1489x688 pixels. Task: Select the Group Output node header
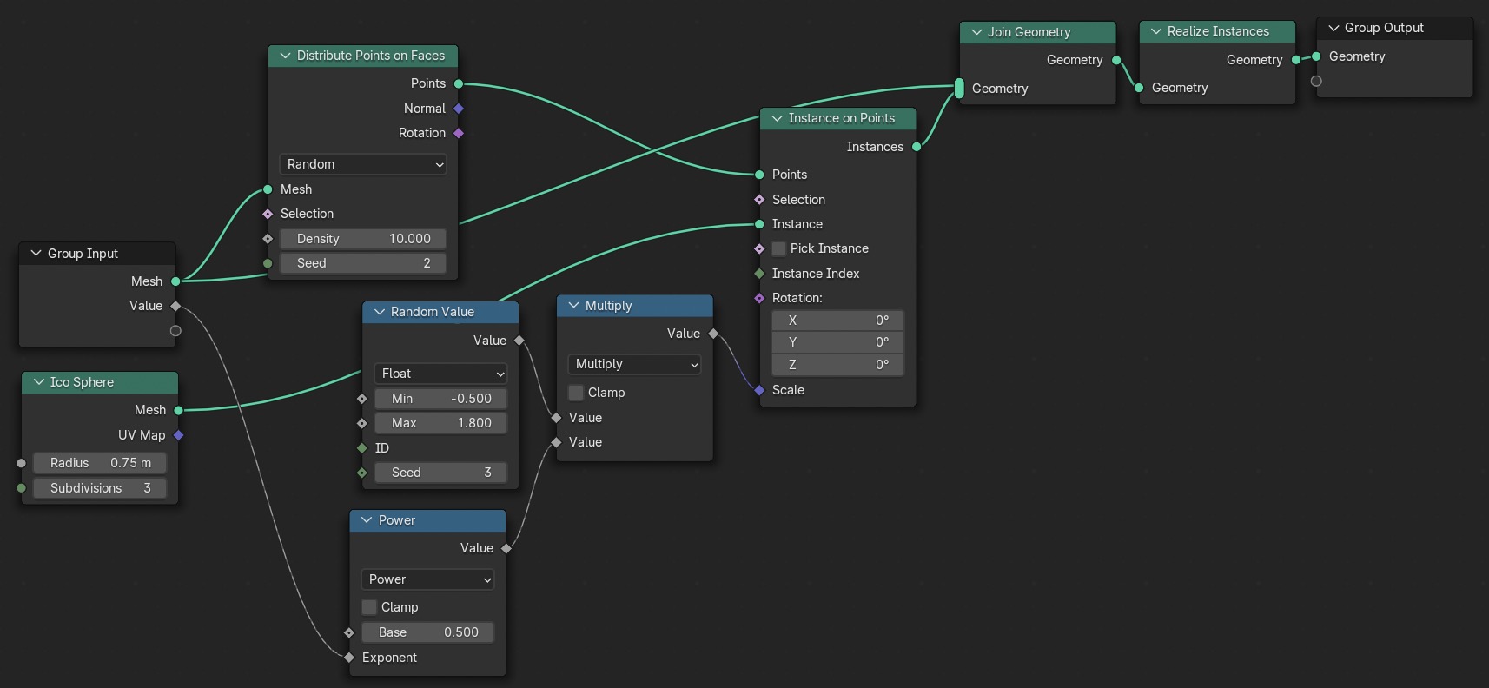(1399, 28)
